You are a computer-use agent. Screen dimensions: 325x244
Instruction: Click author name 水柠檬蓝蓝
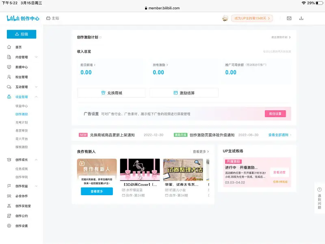pos(134,190)
